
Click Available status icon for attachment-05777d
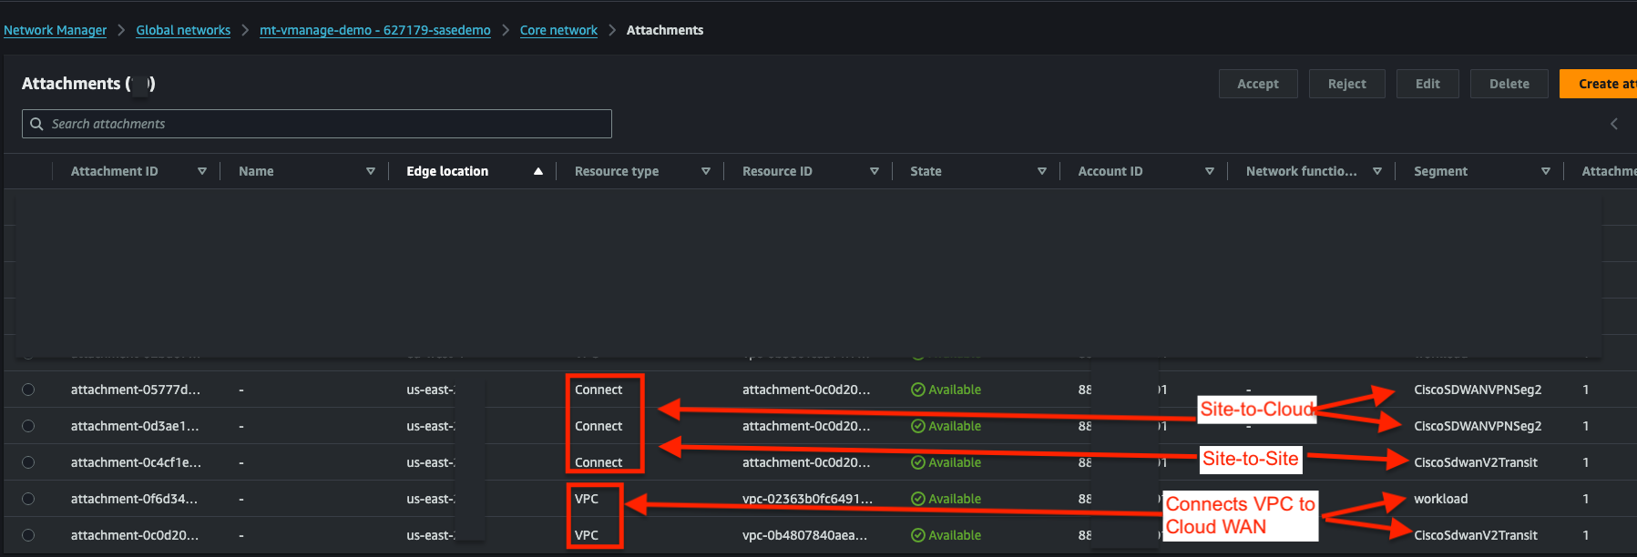coord(918,390)
